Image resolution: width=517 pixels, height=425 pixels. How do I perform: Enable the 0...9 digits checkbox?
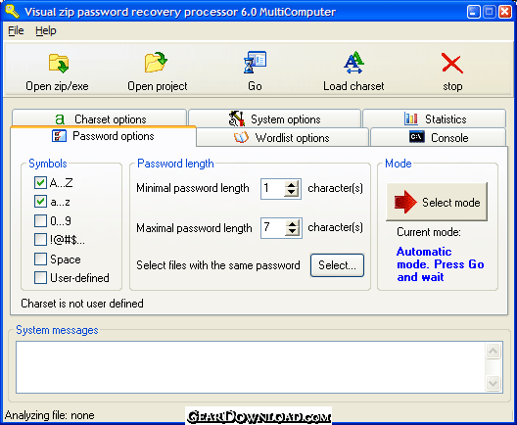click(40, 220)
